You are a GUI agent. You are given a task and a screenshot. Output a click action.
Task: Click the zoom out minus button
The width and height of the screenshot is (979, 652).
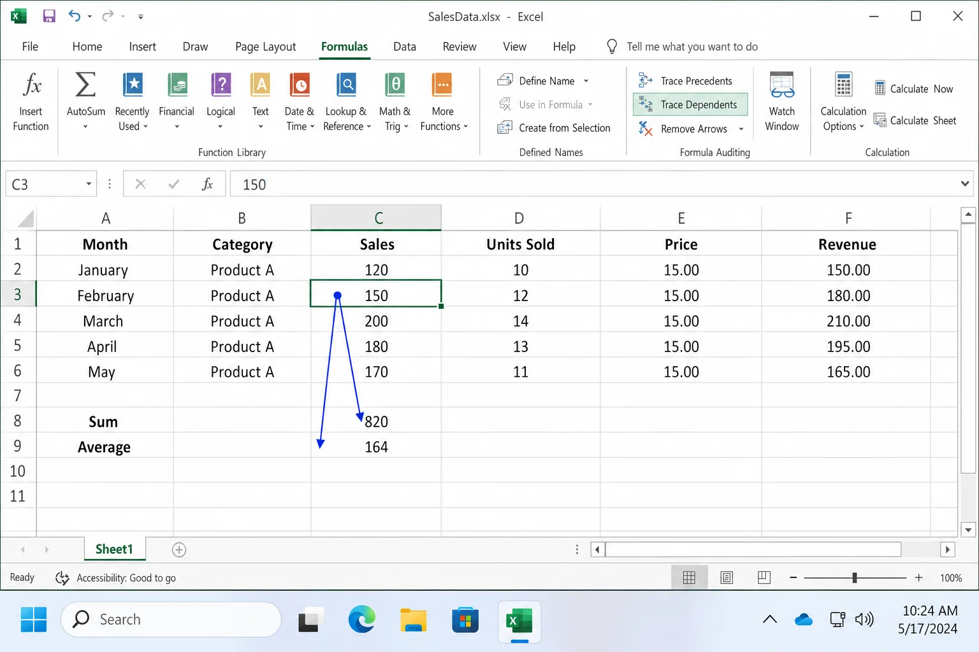click(x=793, y=578)
